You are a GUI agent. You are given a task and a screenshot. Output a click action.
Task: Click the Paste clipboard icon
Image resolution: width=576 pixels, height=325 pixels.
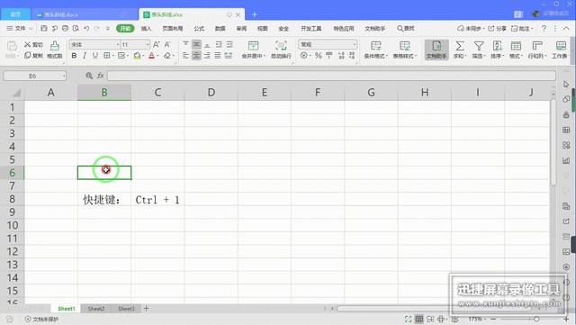12,46
